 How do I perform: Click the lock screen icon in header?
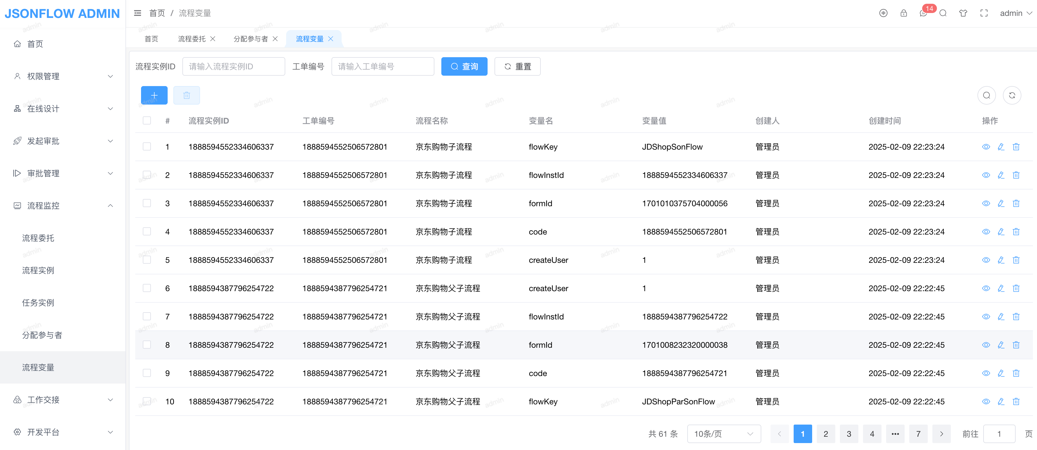click(x=903, y=13)
